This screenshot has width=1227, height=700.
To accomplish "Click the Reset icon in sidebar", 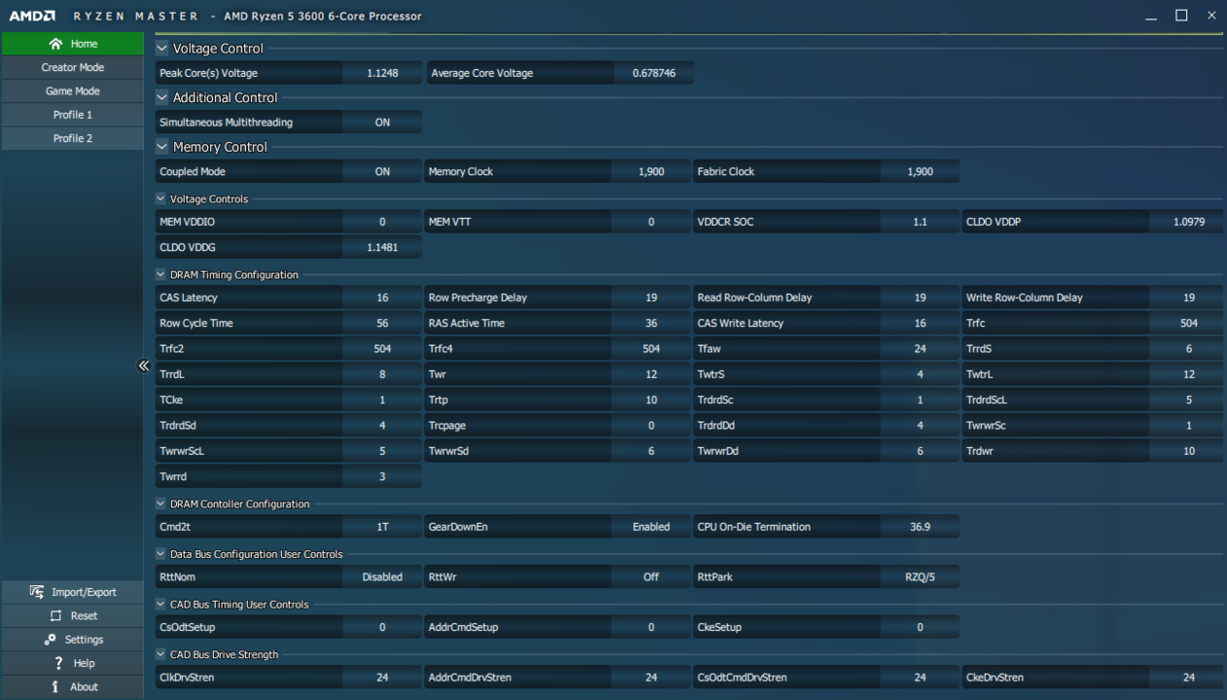I will pos(55,615).
